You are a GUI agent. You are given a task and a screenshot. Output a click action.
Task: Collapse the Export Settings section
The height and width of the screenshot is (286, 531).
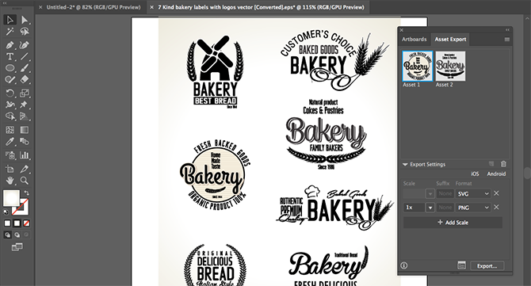pos(405,165)
